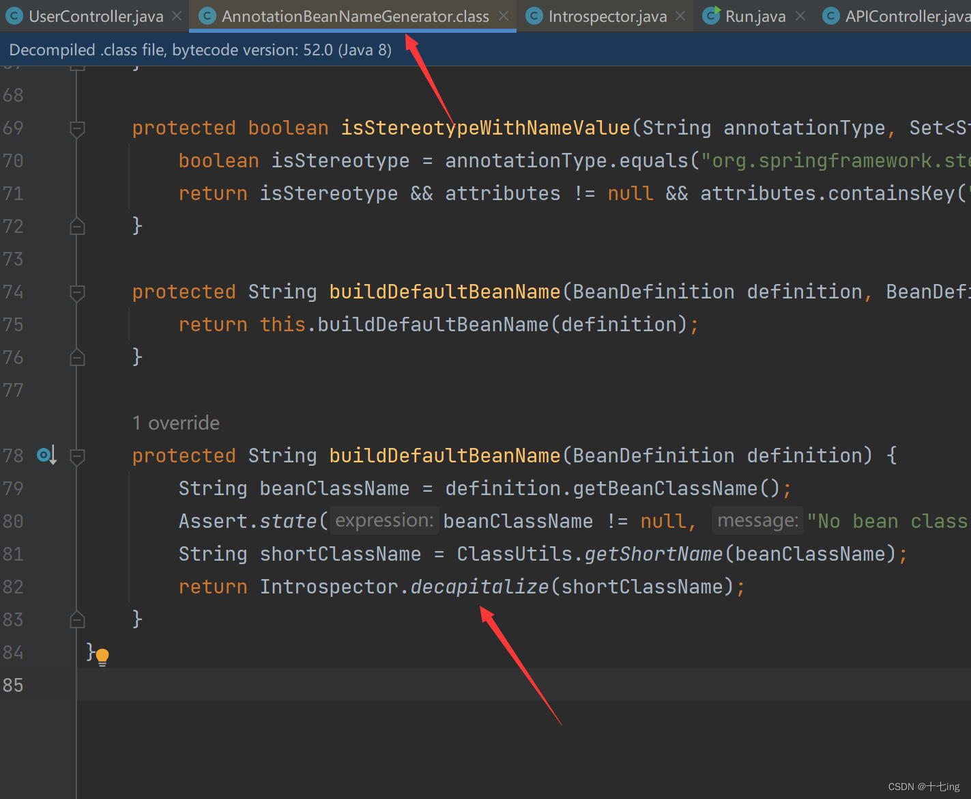Image resolution: width=971 pixels, height=799 pixels.
Task: Collapse buildDefaultBeanName method at line 74
Action: (x=77, y=292)
